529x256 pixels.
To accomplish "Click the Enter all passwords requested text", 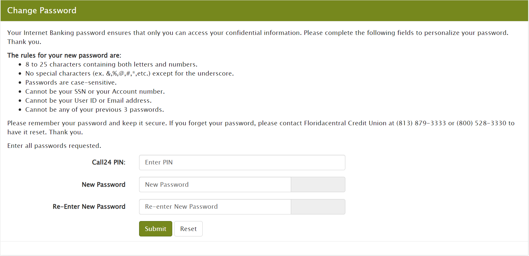I will point(54,145).
